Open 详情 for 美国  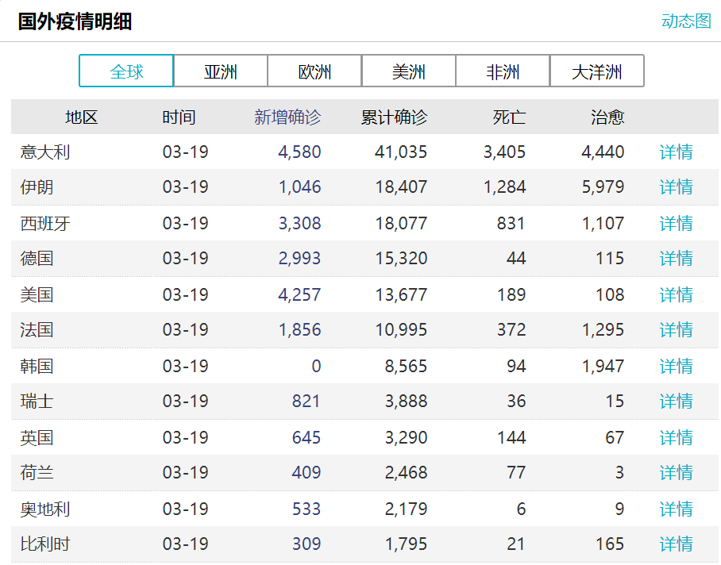[x=676, y=294]
